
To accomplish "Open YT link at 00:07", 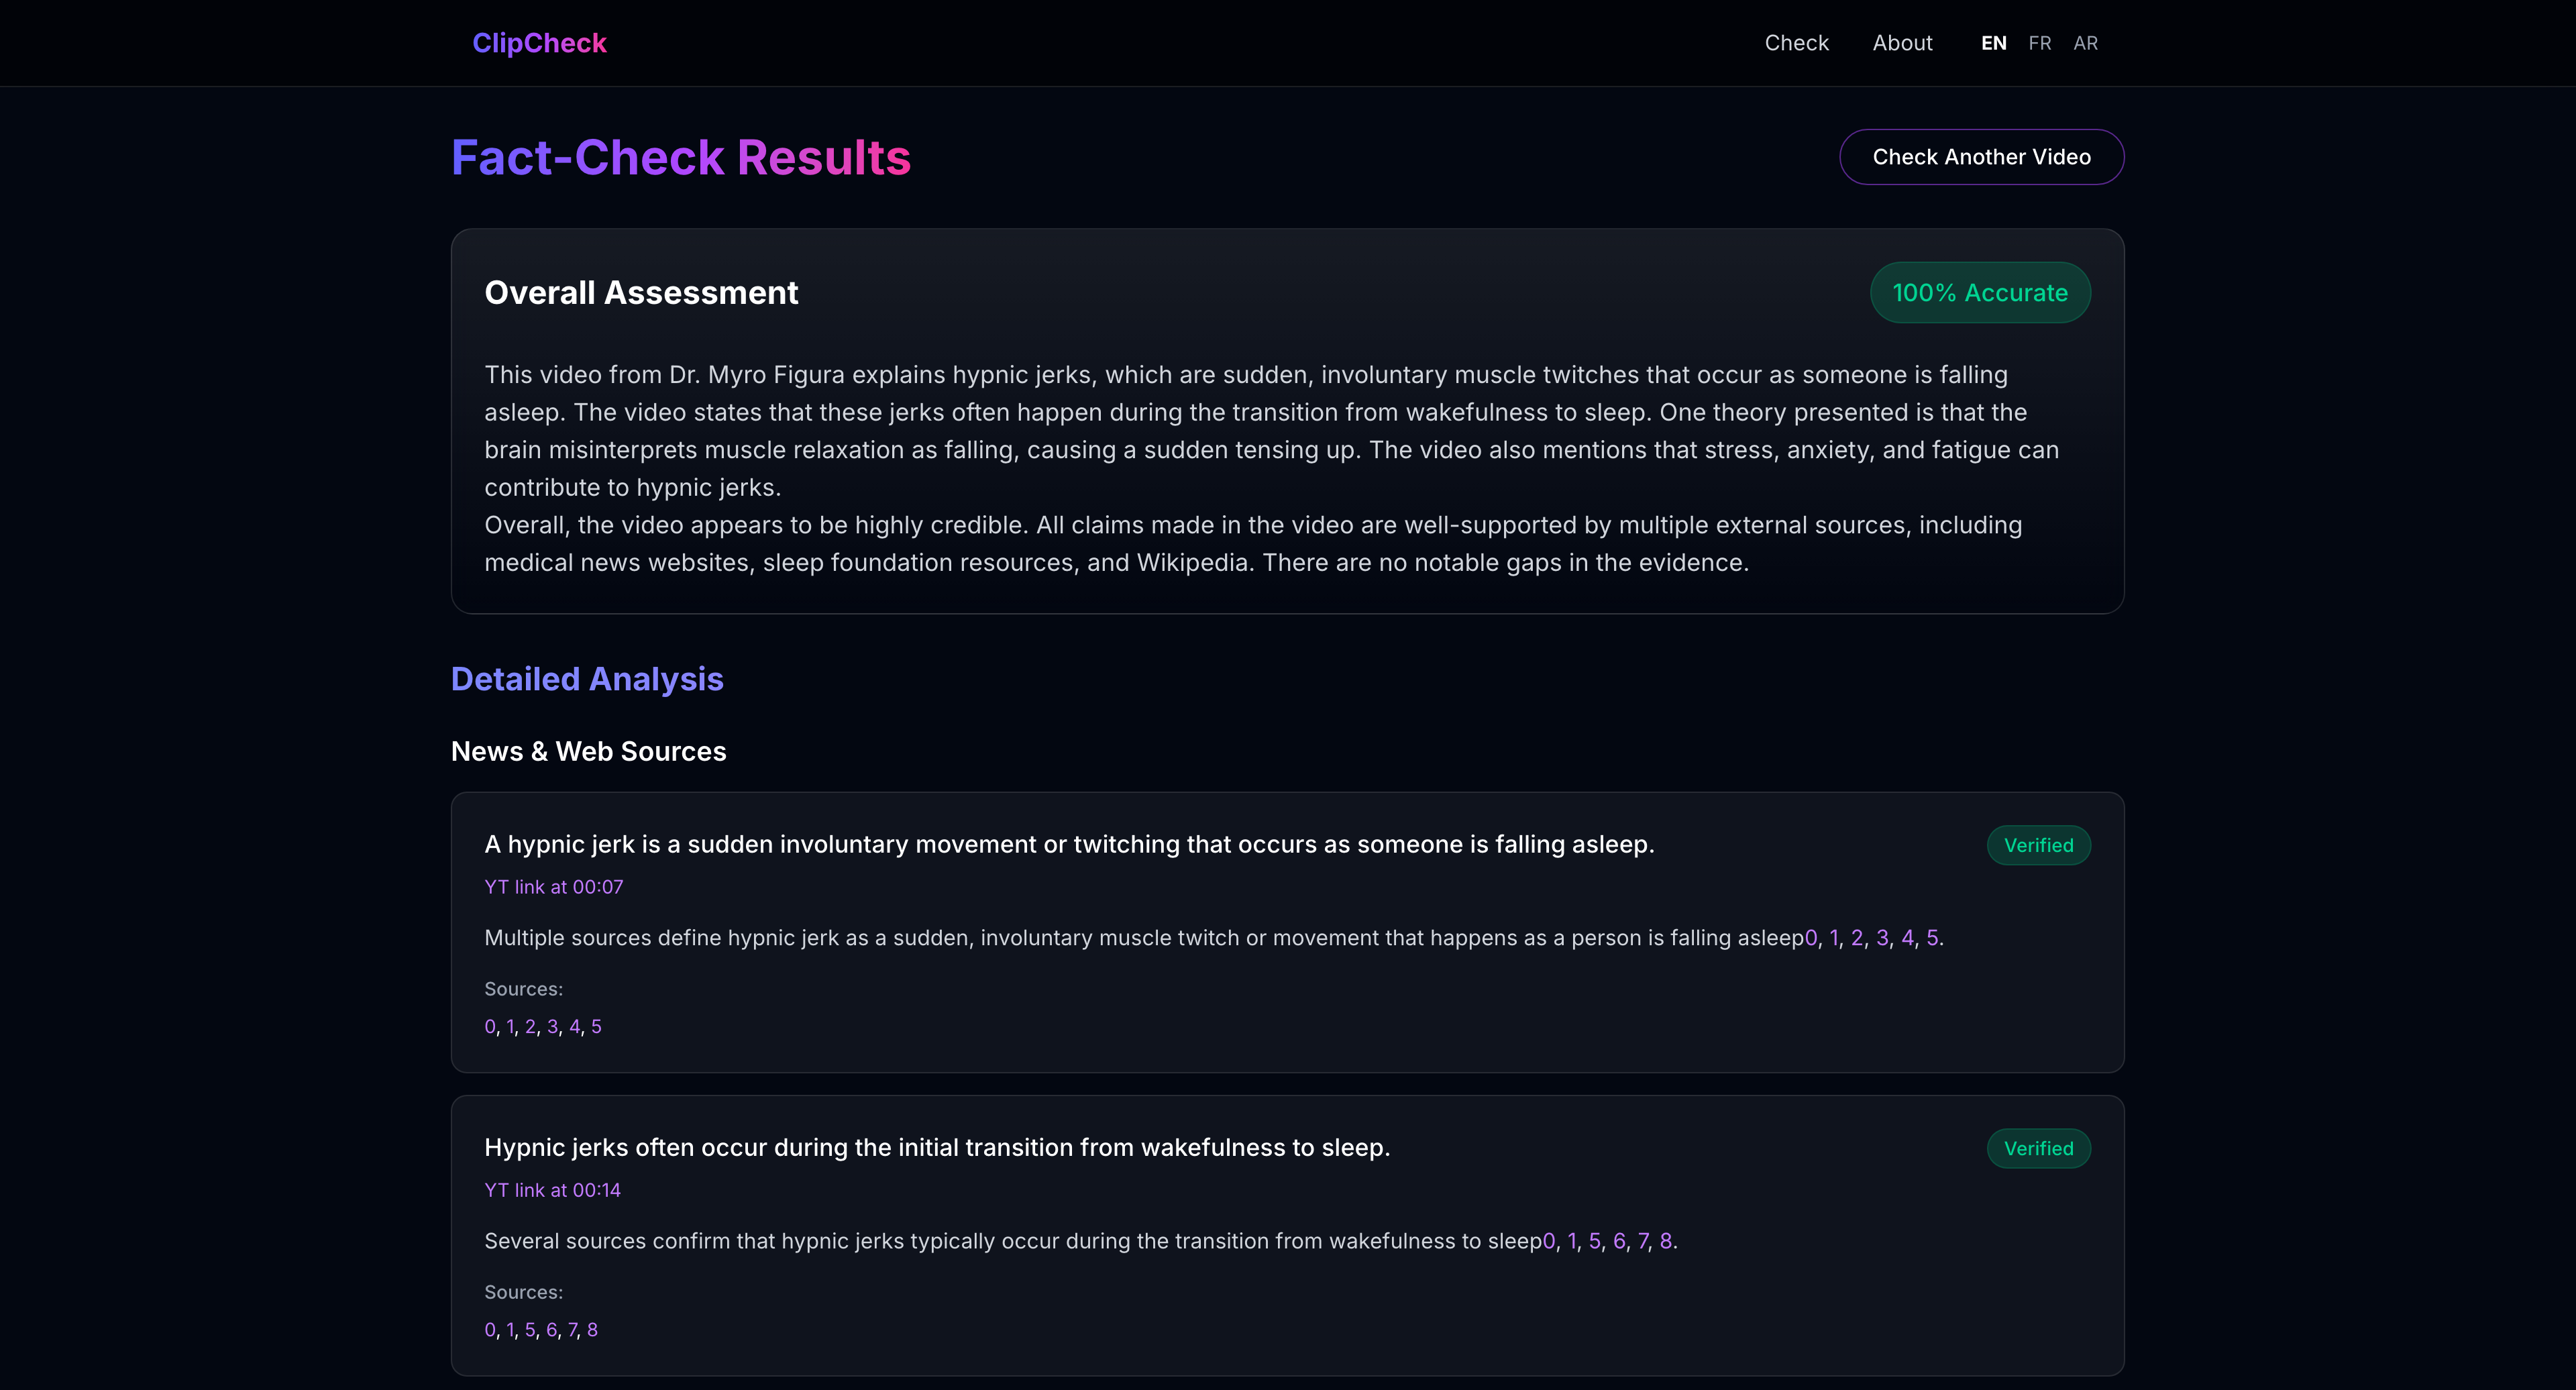I will [553, 887].
